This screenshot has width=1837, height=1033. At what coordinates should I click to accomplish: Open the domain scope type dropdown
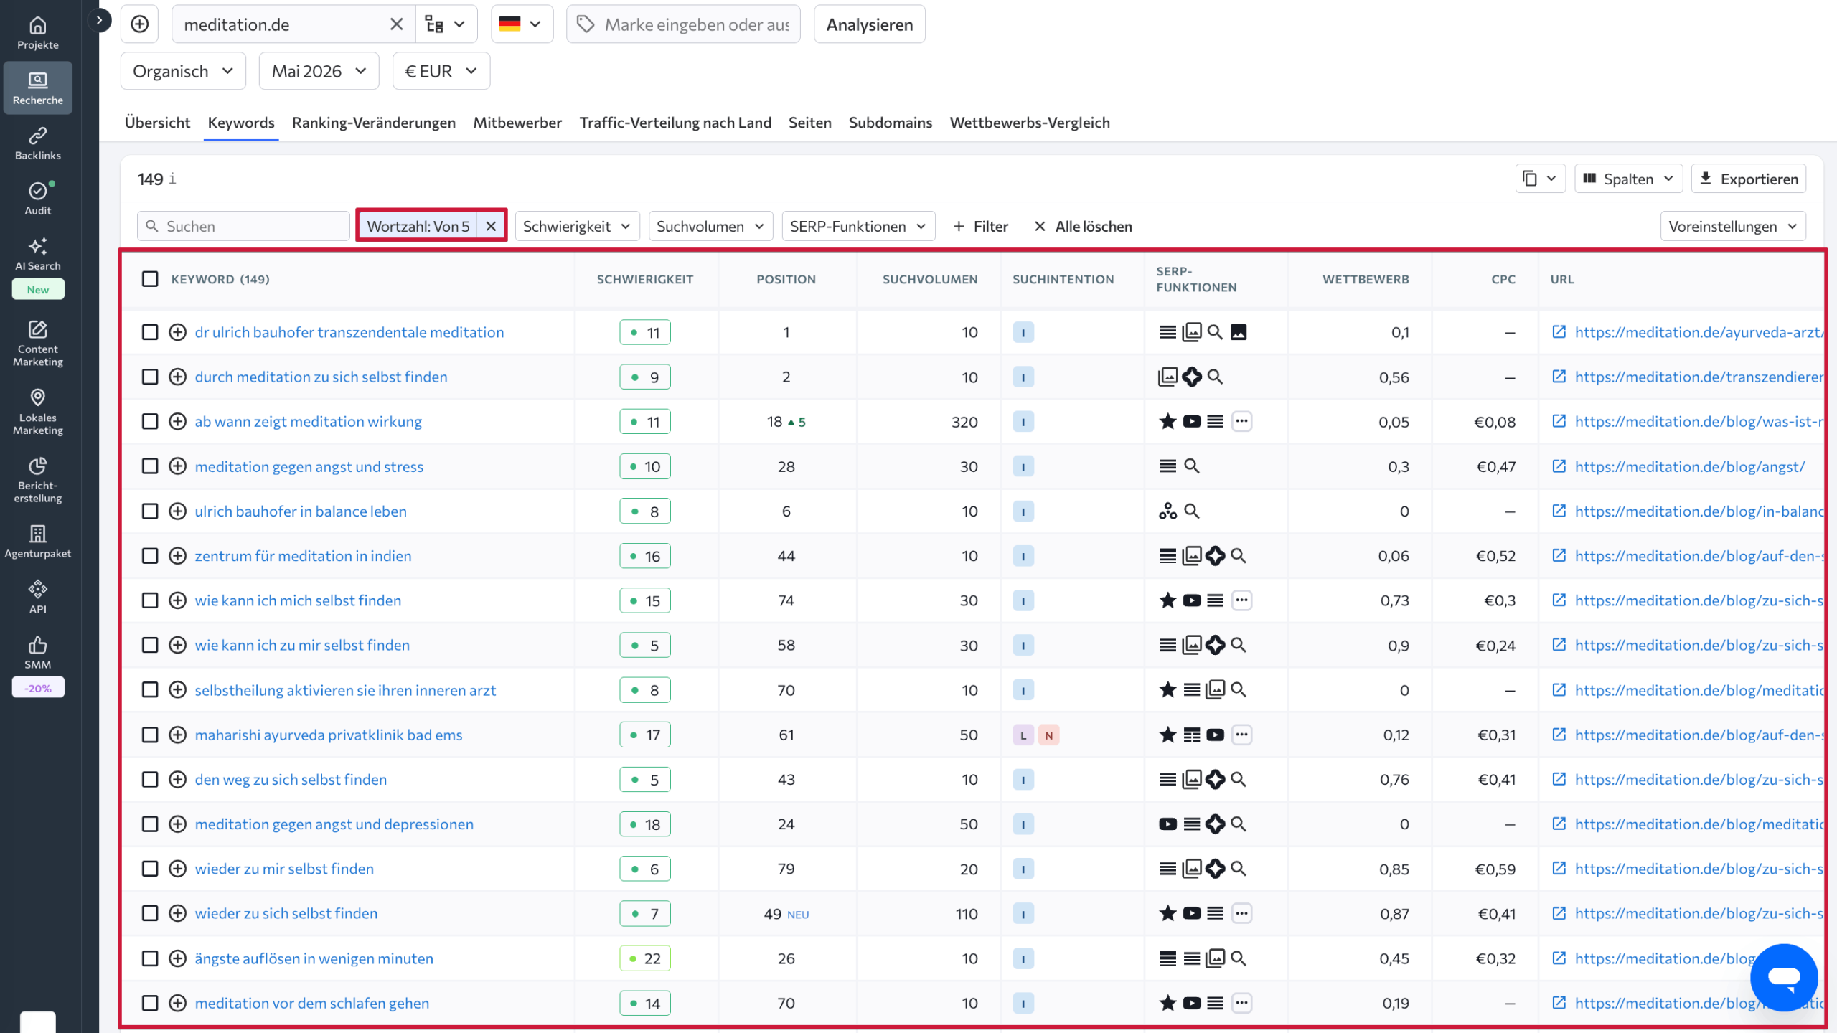pyautogui.click(x=446, y=24)
